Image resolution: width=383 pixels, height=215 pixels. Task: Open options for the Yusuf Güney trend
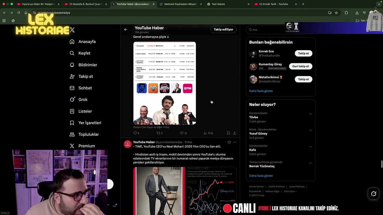coord(310,130)
